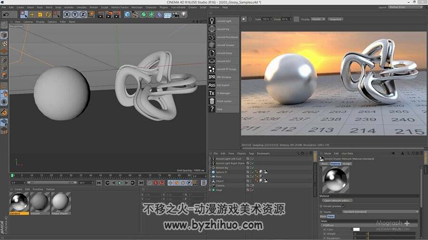428x240 pixels.
Task: Select Sphere 01 in the Object Manager
Action: coord(221,172)
